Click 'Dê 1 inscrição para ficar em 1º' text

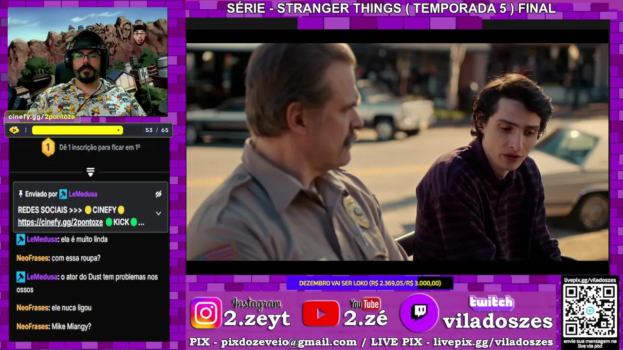(100, 147)
